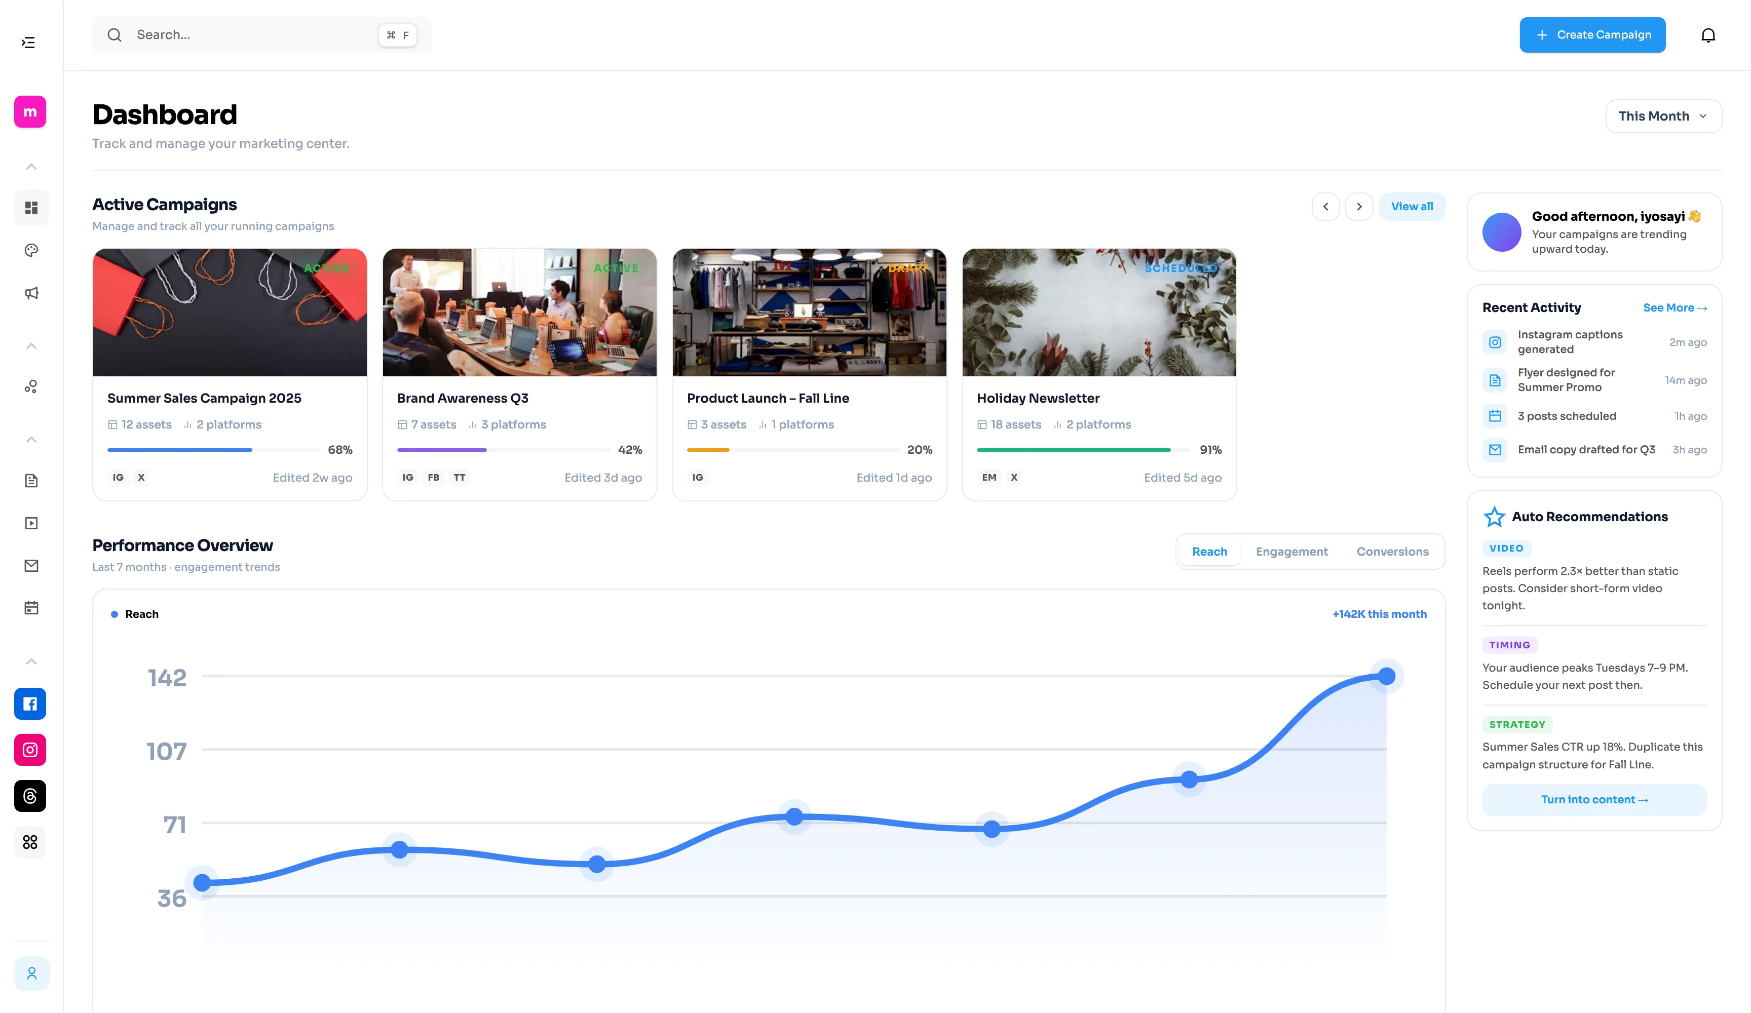Click the Flyer designed activity icon
The height and width of the screenshot is (1013, 1751).
(1495, 380)
